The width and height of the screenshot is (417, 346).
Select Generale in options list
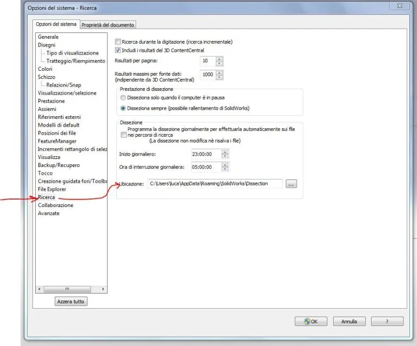[48, 37]
